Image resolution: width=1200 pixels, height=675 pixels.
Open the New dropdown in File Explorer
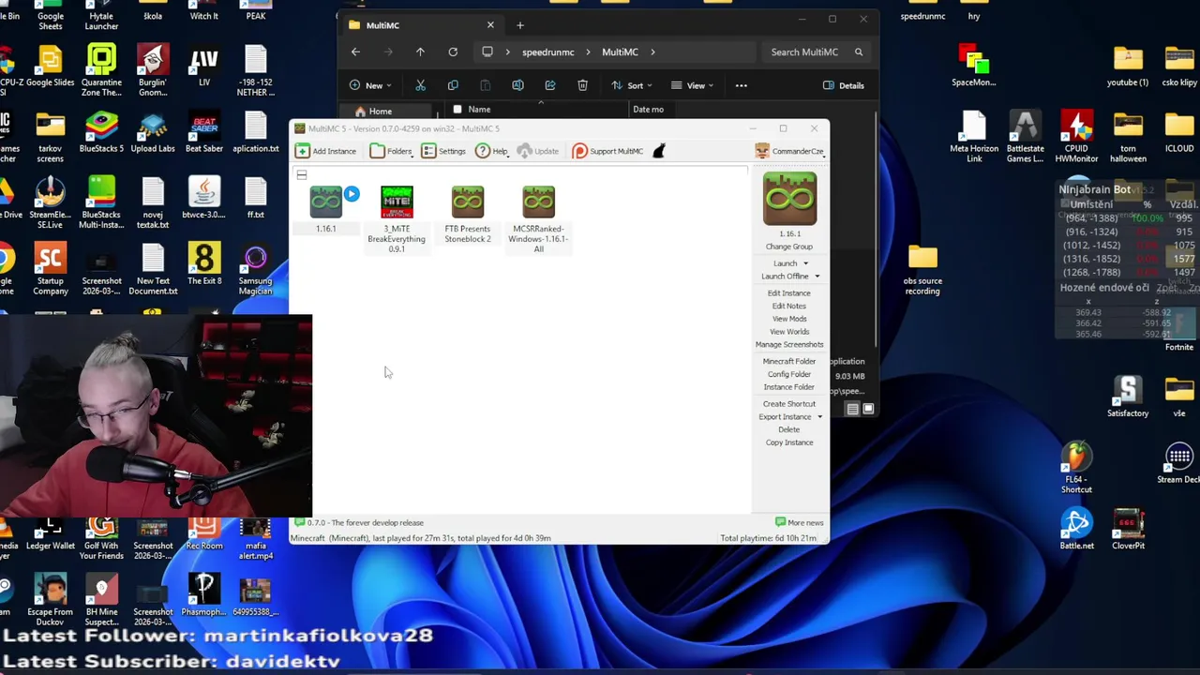click(371, 85)
